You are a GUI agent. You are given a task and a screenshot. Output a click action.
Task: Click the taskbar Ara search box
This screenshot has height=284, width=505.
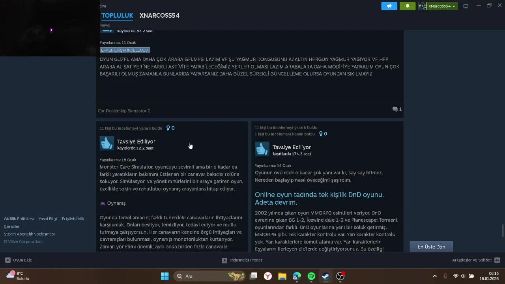[x=209, y=276]
